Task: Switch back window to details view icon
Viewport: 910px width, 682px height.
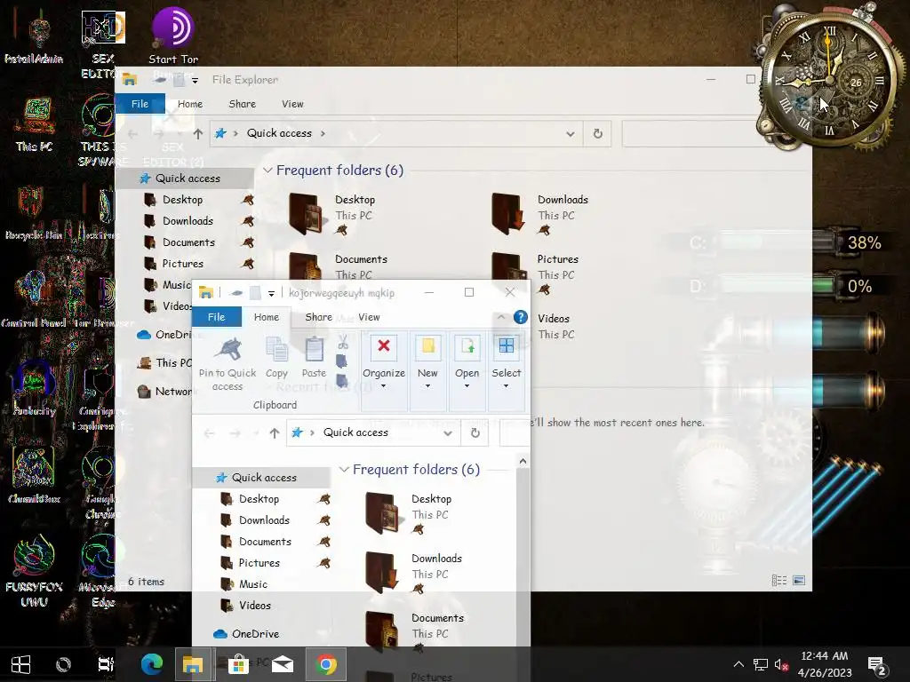Action: (x=779, y=581)
